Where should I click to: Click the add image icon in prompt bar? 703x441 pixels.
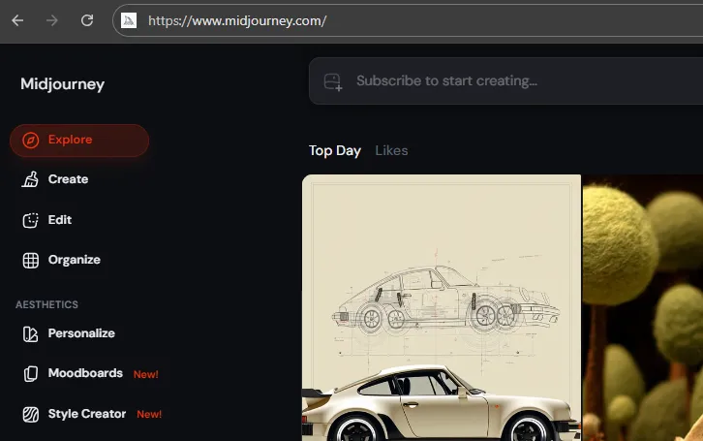(333, 81)
